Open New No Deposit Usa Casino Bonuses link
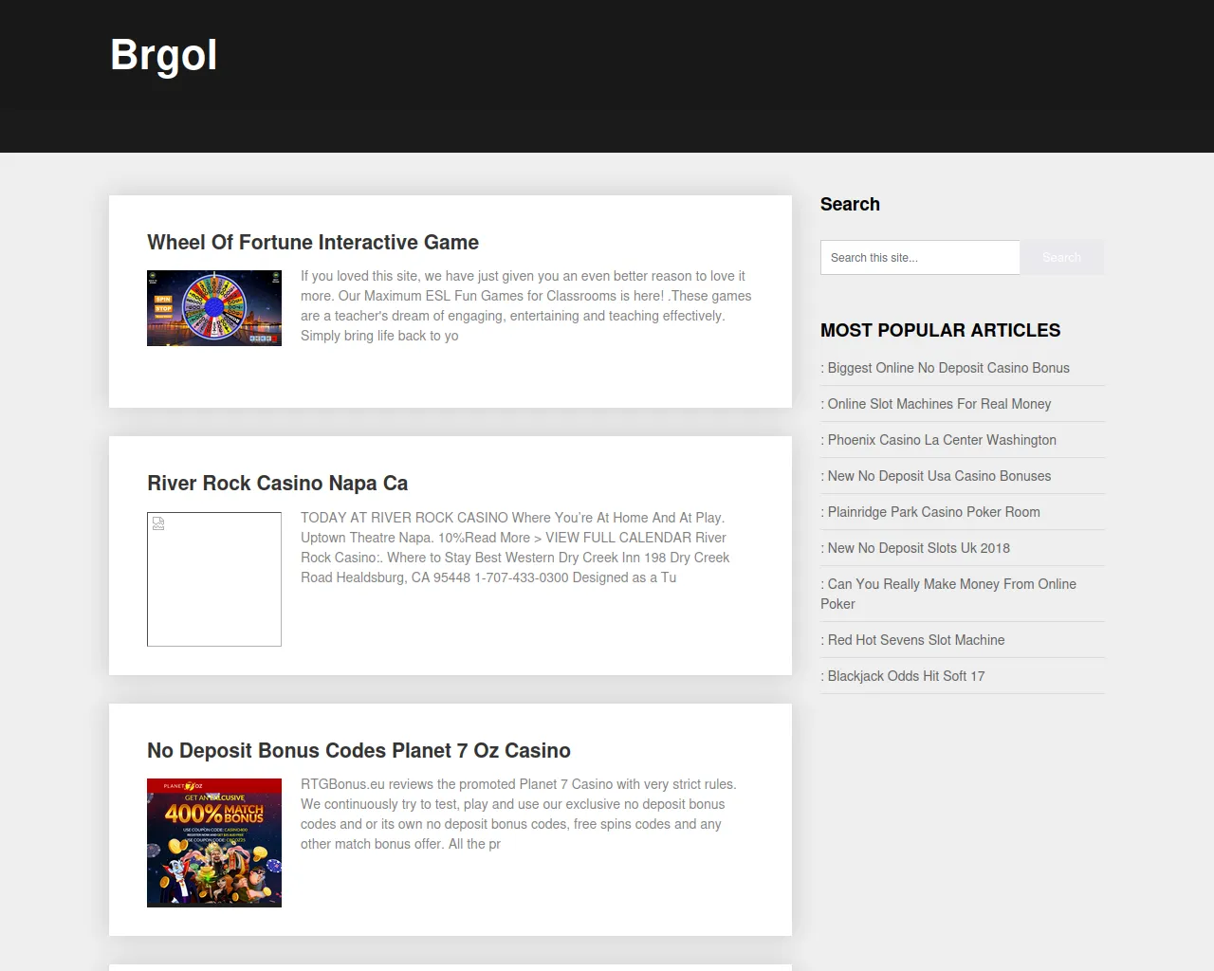The height and width of the screenshot is (971, 1214). point(939,476)
